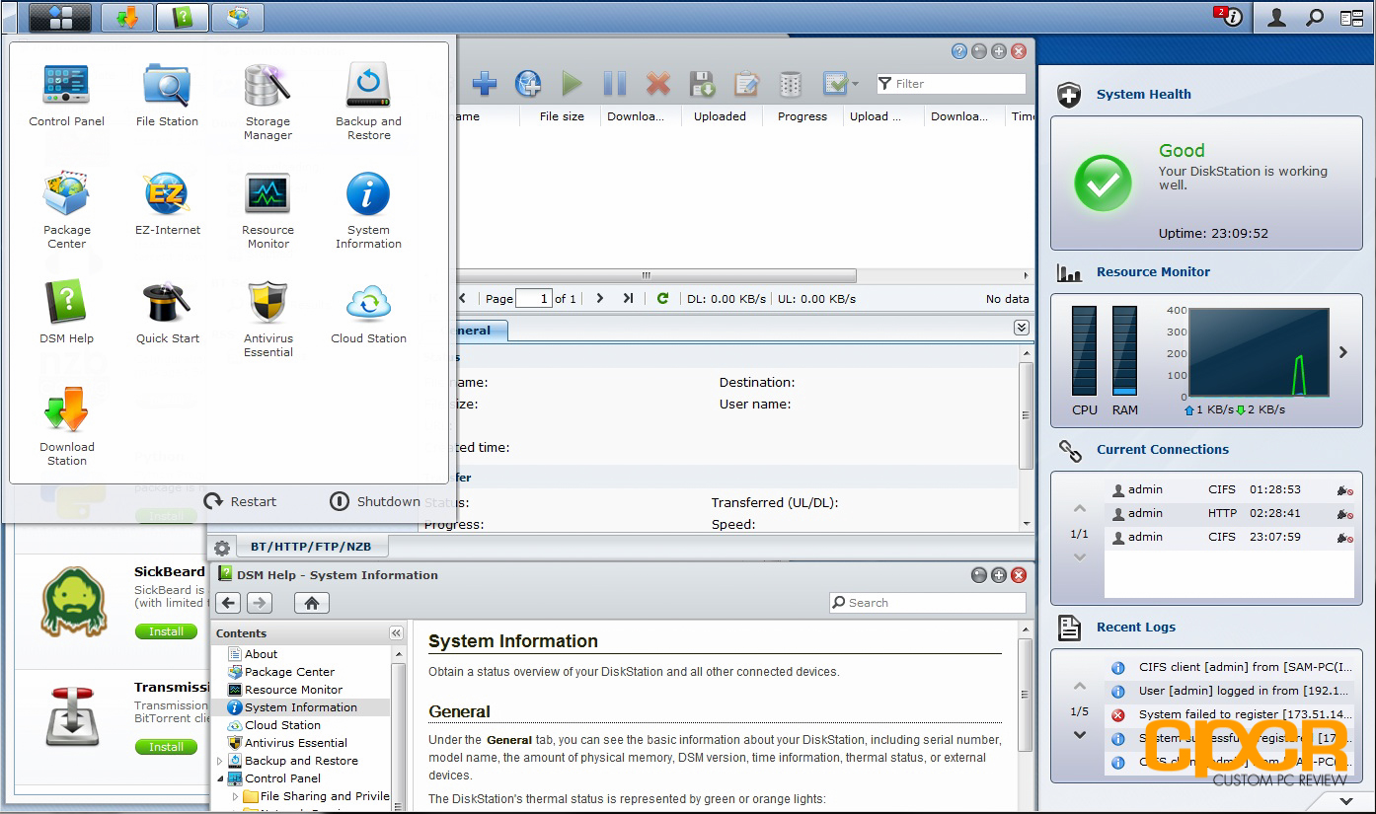Sort by Progress column header
The height and width of the screenshot is (814, 1376).
point(803,116)
